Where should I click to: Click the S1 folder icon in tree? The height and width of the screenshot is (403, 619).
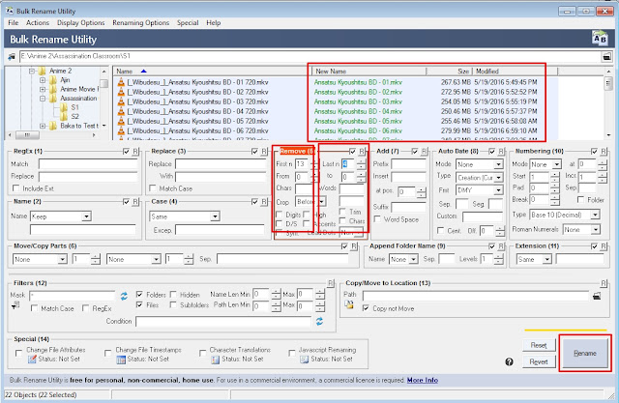coord(64,107)
